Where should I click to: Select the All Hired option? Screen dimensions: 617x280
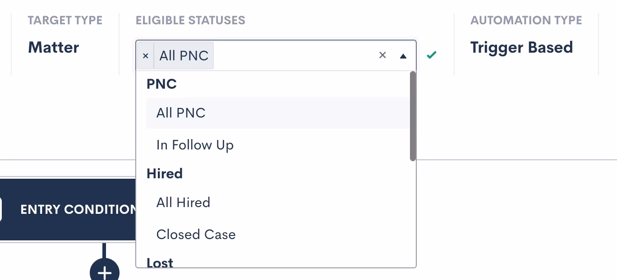tap(183, 203)
